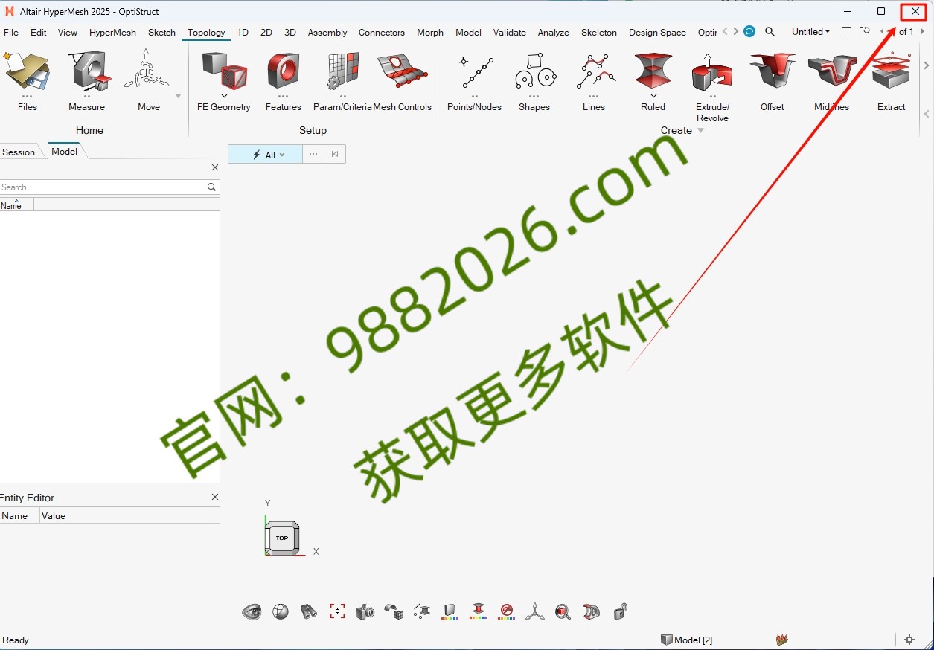This screenshot has height=650, width=934.
Task: Click the magnifier with red cube icon
Action: pos(563,611)
